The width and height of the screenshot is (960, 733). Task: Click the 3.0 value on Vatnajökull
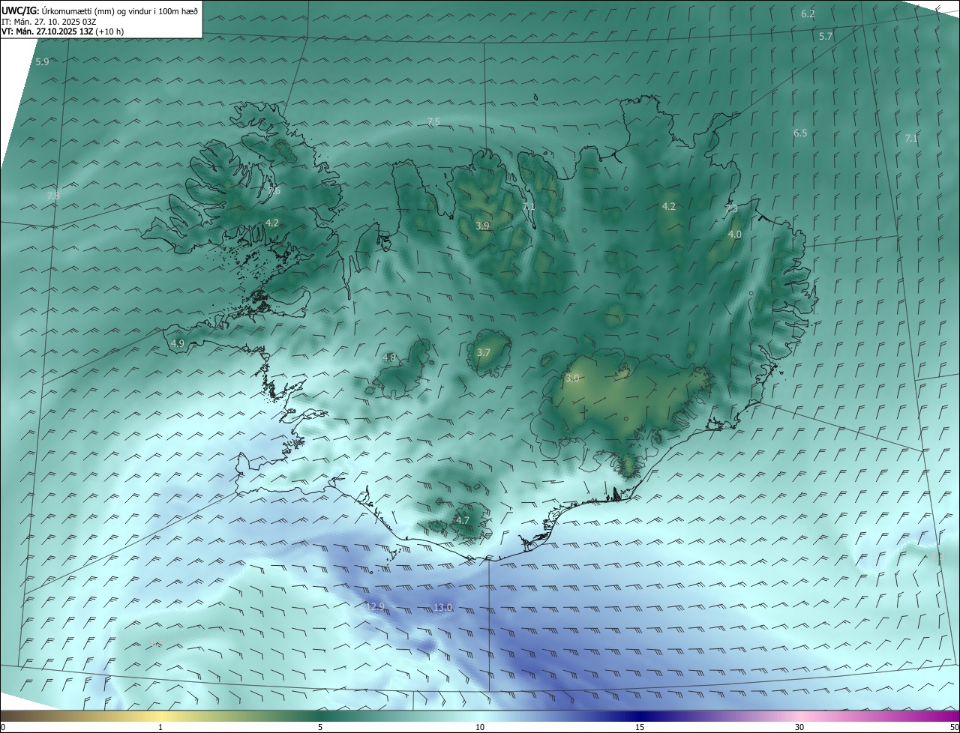tap(572, 378)
